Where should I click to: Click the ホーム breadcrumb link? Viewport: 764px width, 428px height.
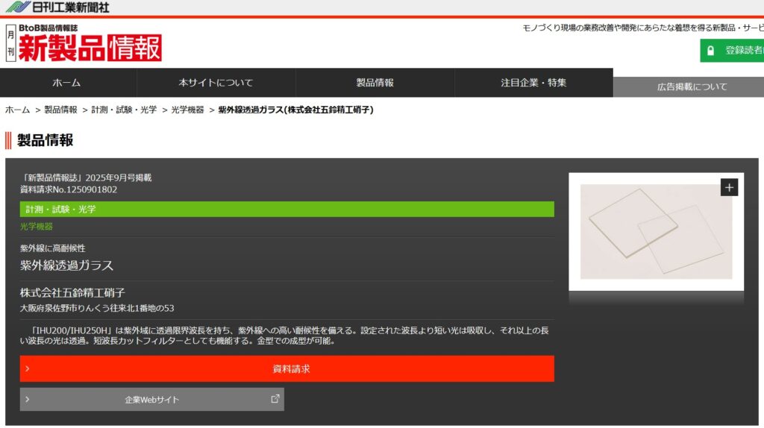(x=18, y=110)
